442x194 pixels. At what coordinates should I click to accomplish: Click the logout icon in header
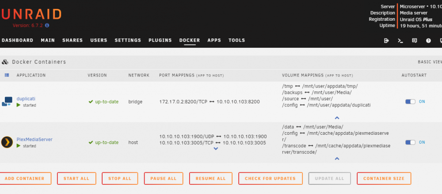click(x=386, y=41)
